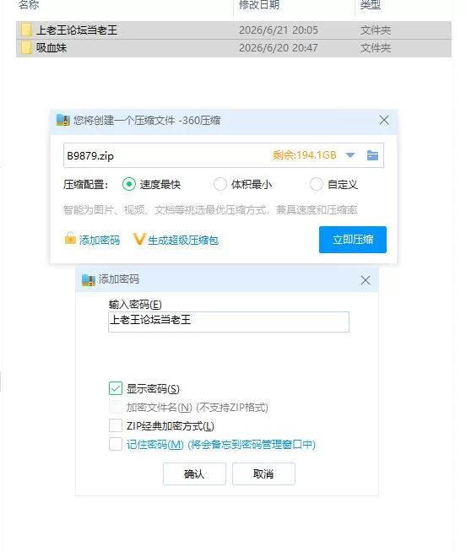466x552 pixels.
Task: Close the 添加密码 dialog
Action: click(x=366, y=280)
